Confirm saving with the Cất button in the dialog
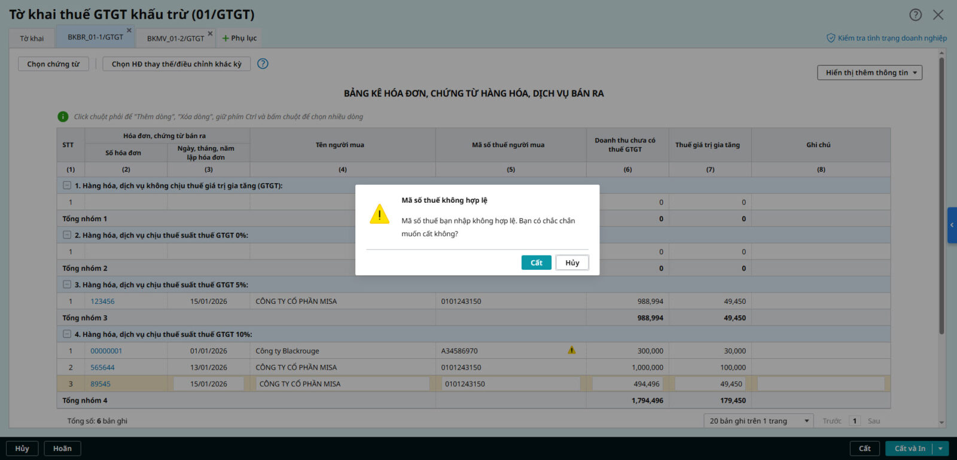 [x=536, y=263]
